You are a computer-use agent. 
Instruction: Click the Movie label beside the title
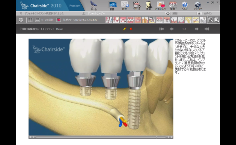click(x=59, y=29)
